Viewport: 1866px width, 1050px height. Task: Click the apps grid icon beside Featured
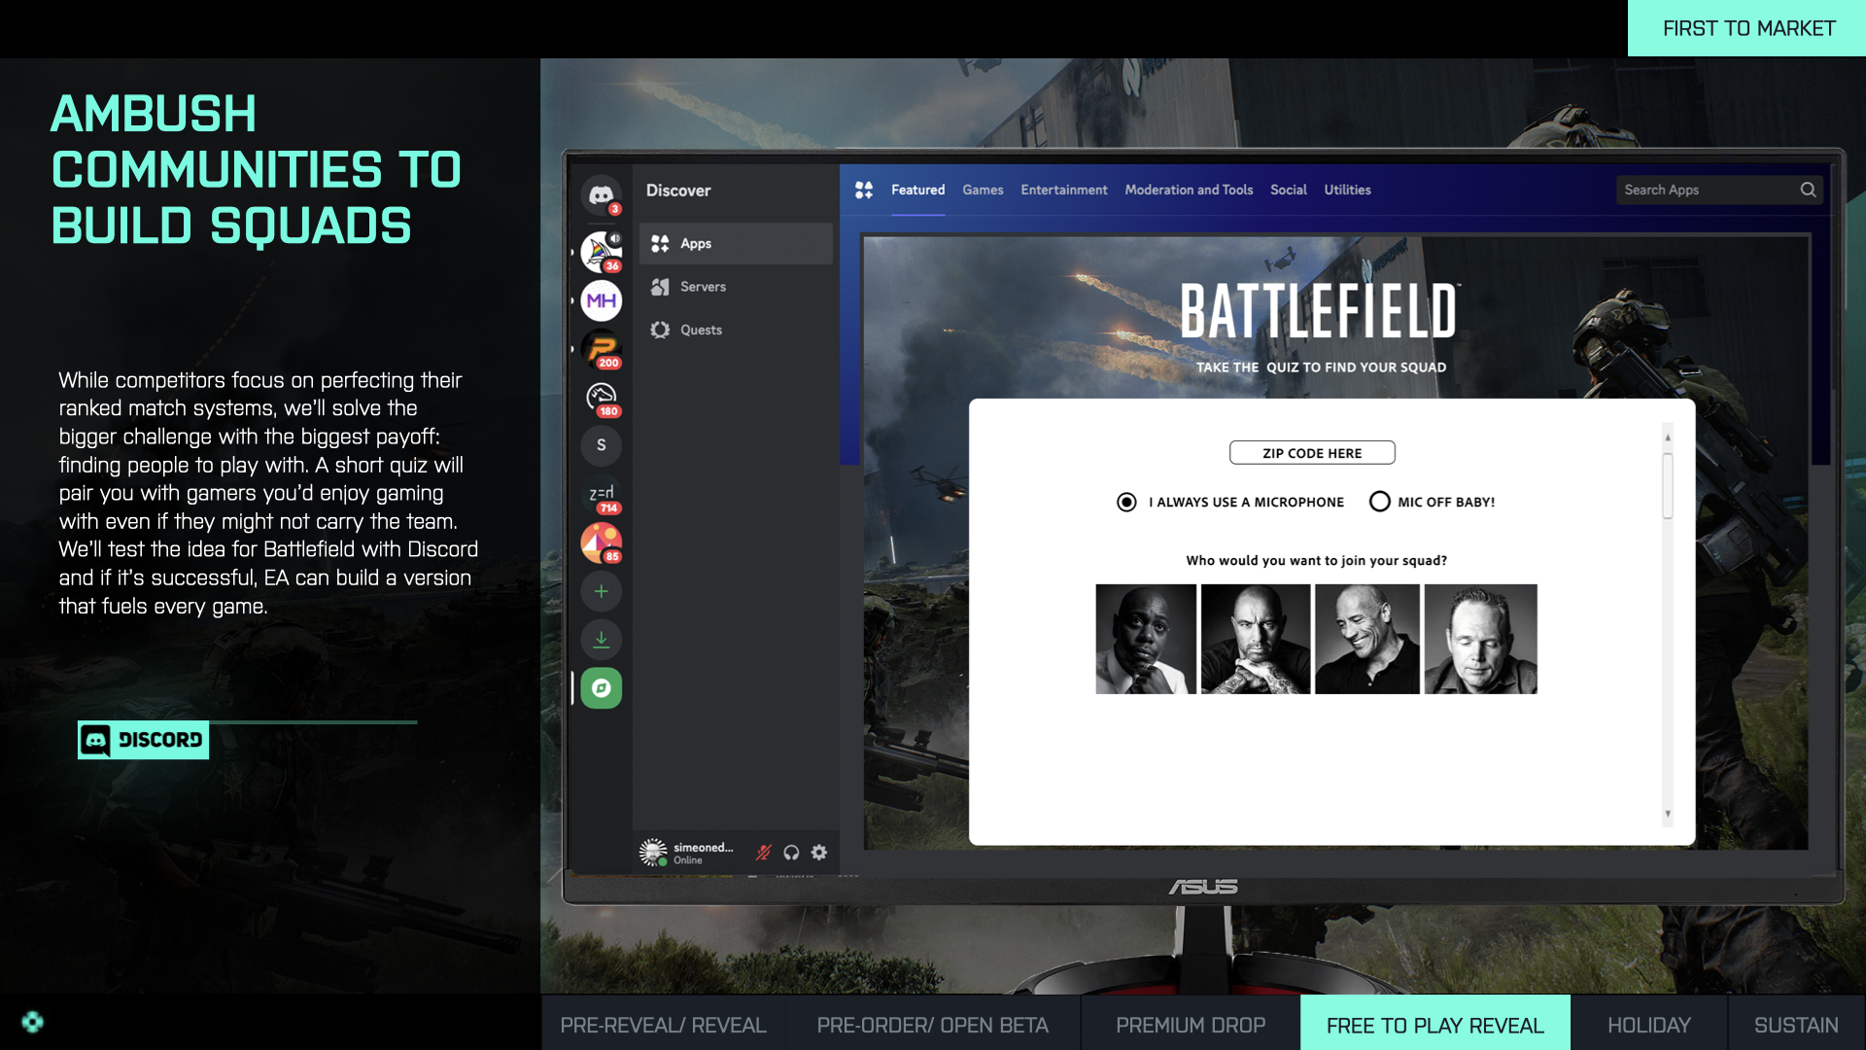[x=864, y=190]
